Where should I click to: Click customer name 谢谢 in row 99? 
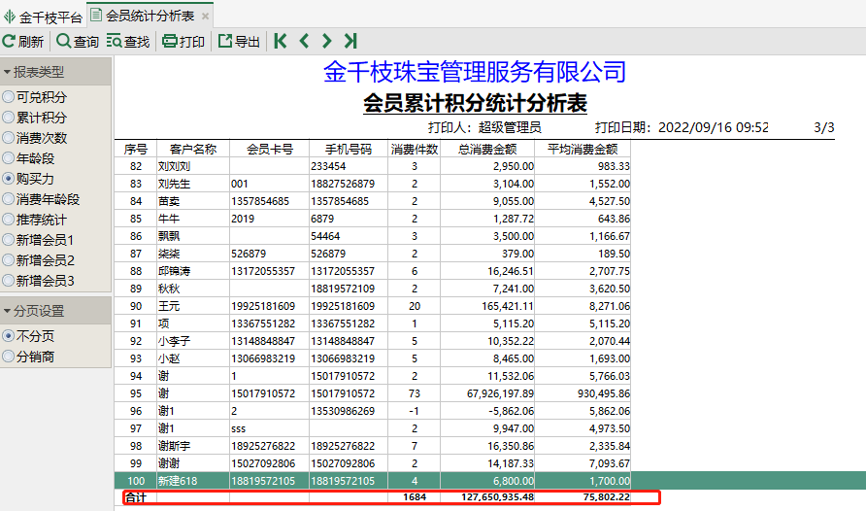point(169,464)
